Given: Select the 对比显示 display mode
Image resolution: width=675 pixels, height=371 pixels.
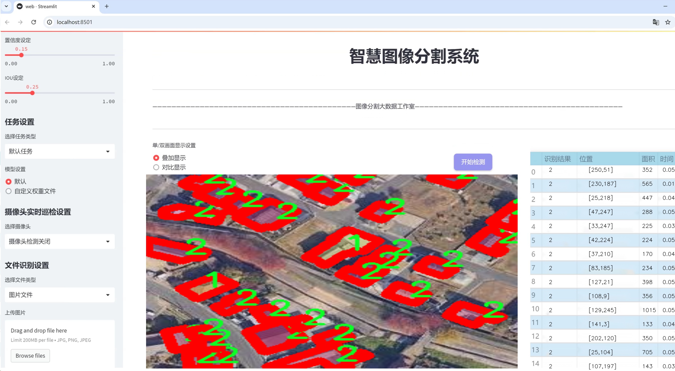Looking at the screenshot, I should [x=156, y=167].
